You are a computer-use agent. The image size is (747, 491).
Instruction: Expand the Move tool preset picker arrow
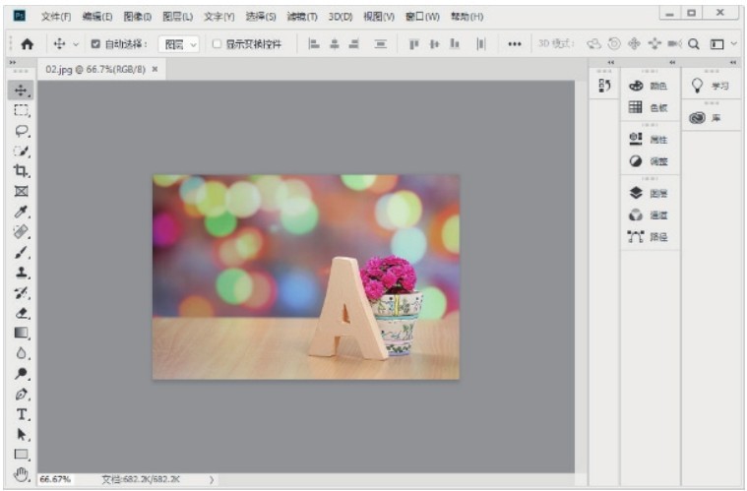[76, 44]
